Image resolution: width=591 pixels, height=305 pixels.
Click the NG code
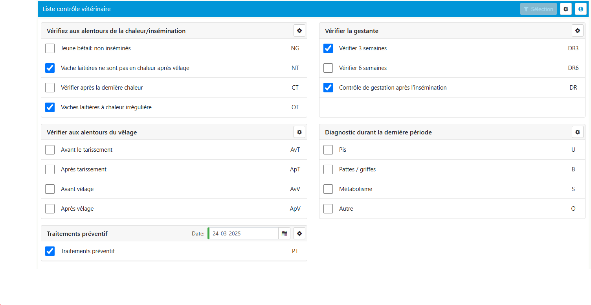coord(295,48)
